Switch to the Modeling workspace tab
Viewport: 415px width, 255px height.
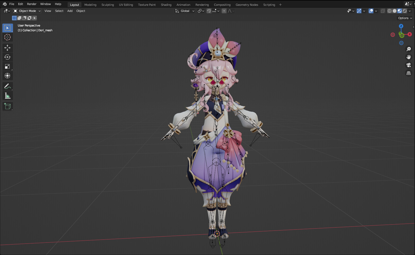tap(90, 5)
